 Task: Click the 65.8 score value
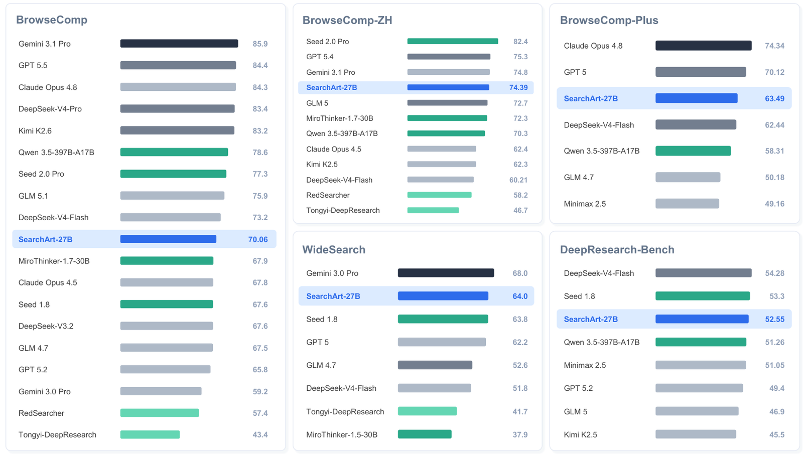click(260, 370)
